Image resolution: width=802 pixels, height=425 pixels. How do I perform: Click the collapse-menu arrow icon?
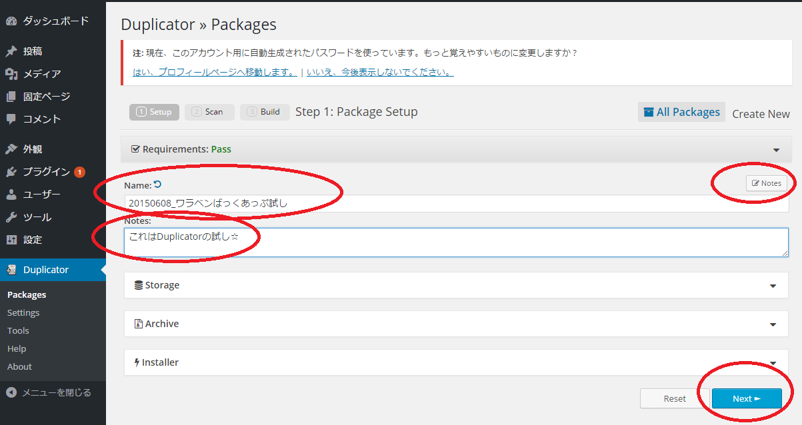click(x=11, y=392)
